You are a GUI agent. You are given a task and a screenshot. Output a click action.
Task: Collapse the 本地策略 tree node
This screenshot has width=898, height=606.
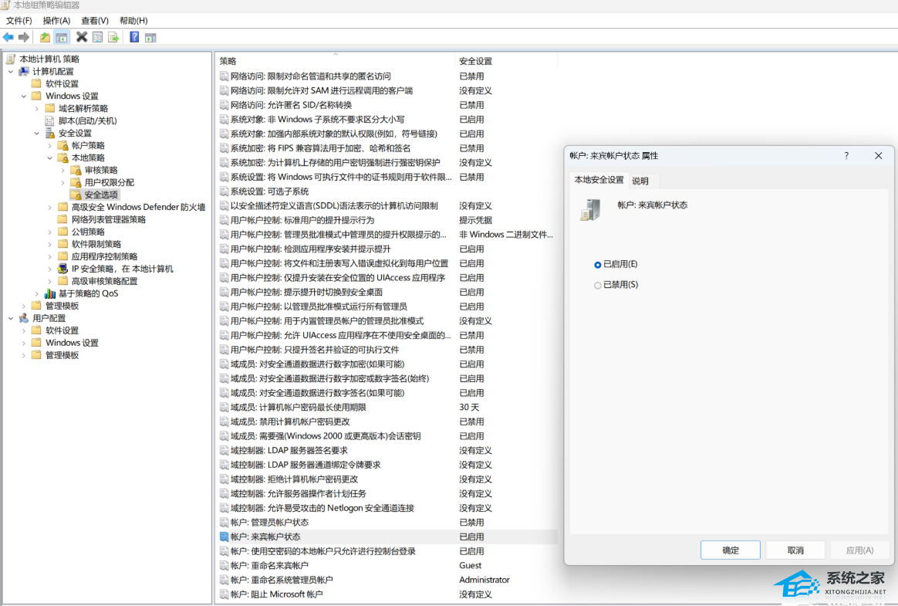point(50,157)
